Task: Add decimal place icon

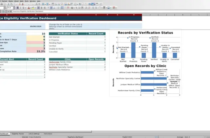Action: [86, 8]
